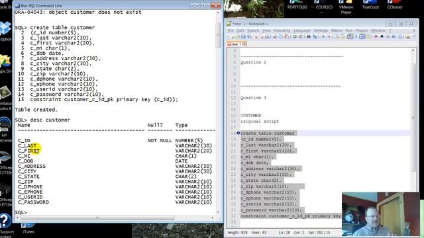Click 'length : 928' in the status bar

pyautogui.click(x=237, y=232)
